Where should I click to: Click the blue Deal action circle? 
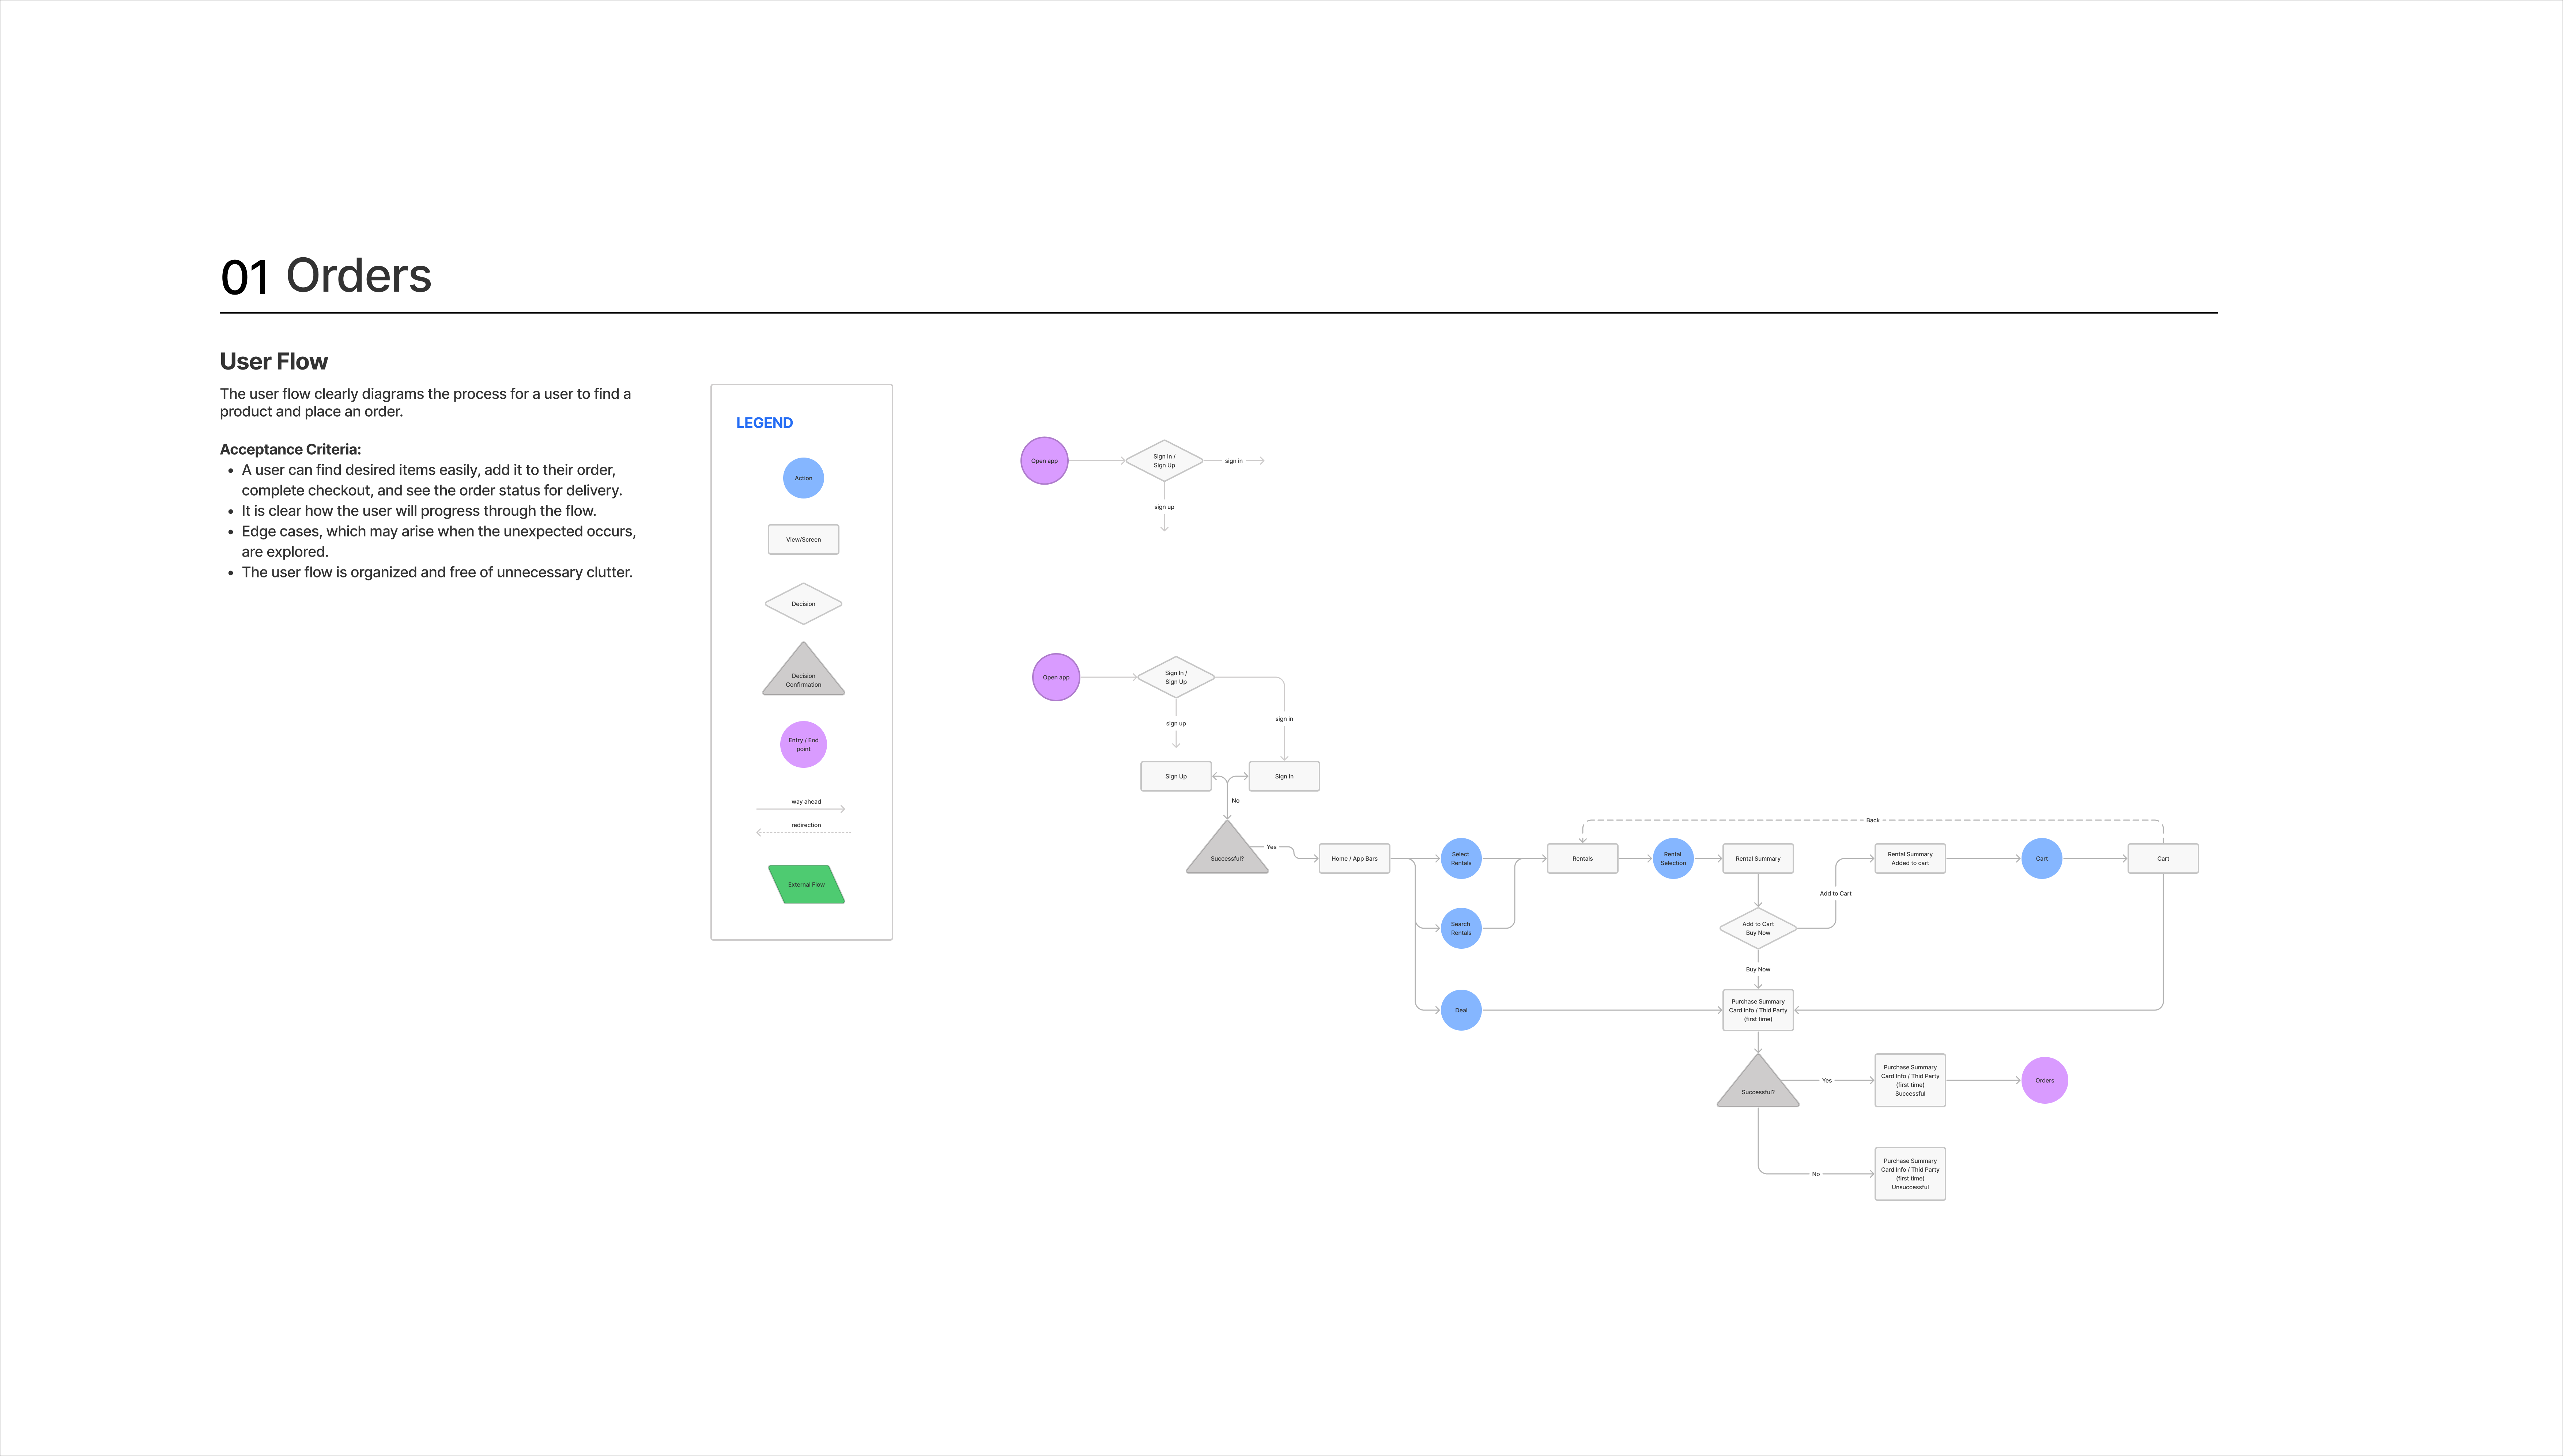pos(1461,1010)
